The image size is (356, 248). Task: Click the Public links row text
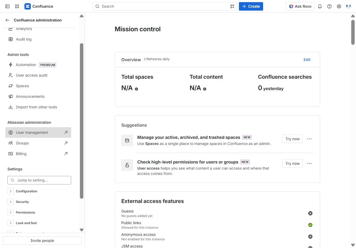[140, 225]
